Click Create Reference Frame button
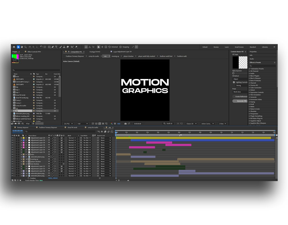288x225 pixels. [x=240, y=97]
